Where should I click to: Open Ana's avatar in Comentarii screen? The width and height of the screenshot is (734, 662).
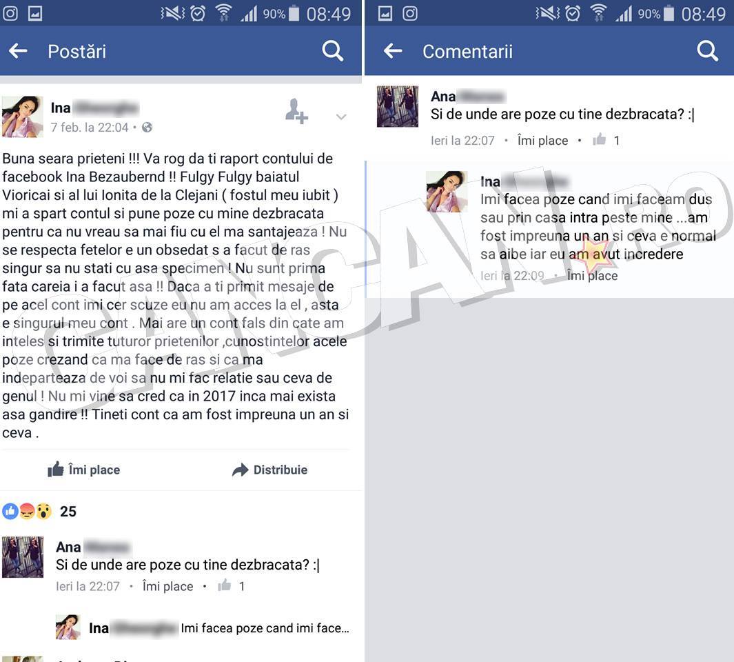(398, 106)
